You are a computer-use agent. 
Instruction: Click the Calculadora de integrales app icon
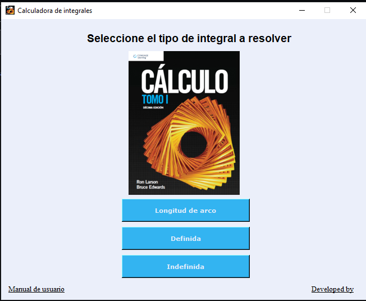10,10
